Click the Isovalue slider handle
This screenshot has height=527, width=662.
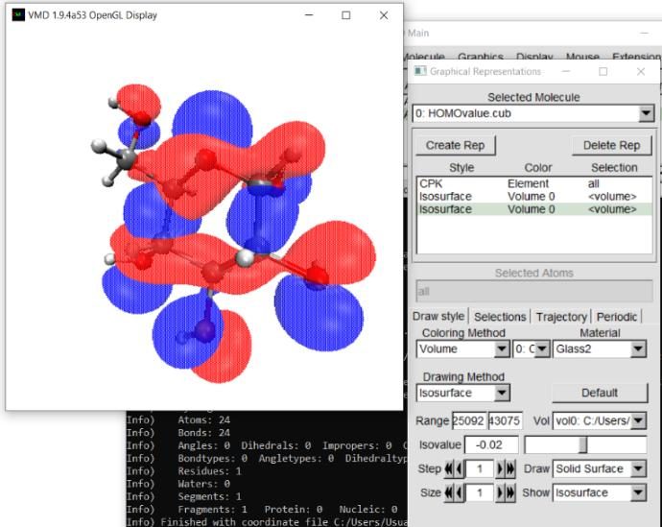click(582, 445)
